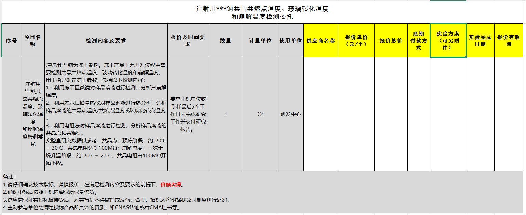Click the 数量 header cell

(226, 40)
